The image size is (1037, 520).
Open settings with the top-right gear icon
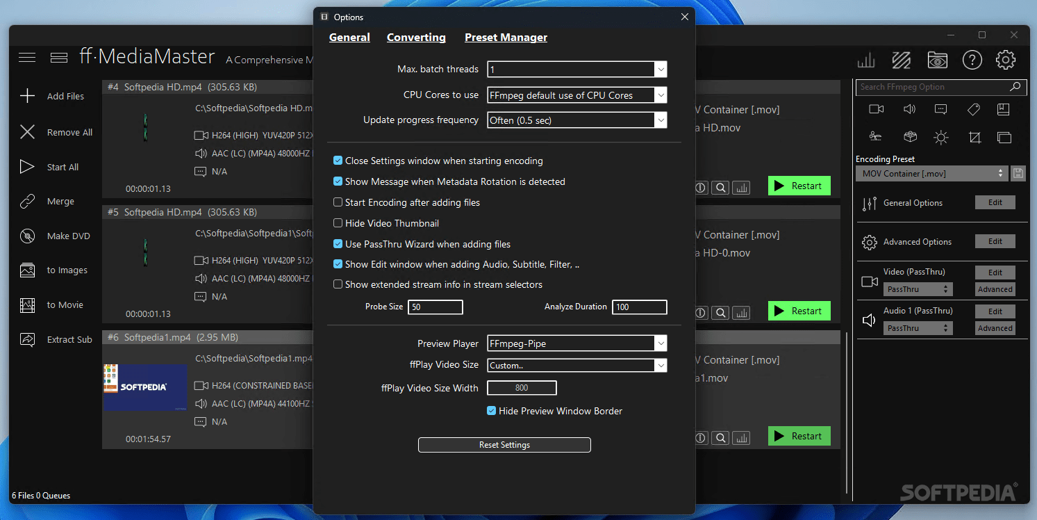click(1006, 60)
